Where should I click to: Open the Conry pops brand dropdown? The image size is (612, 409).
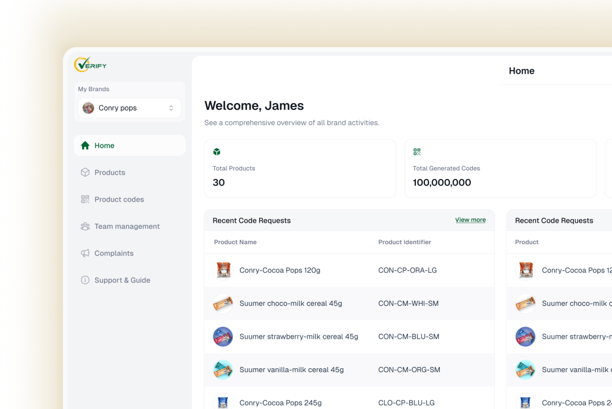(129, 108)
